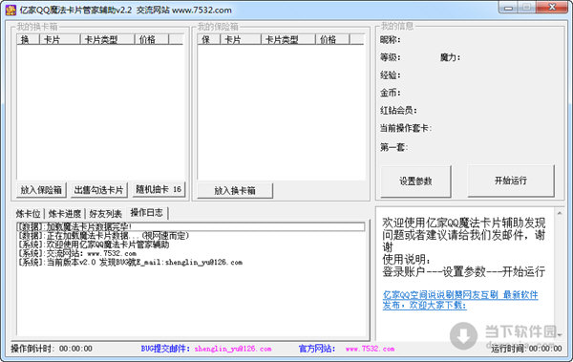The image size is (573, 362).
Task: Click the 金币 label
Action: (390, 93)
